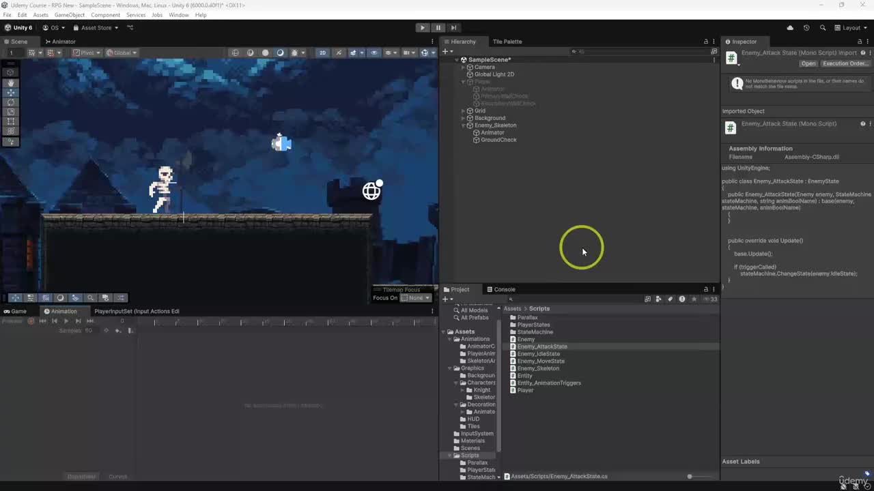The image size is (874, 491).
Task: Click the Play button
Action: (422, 28)
